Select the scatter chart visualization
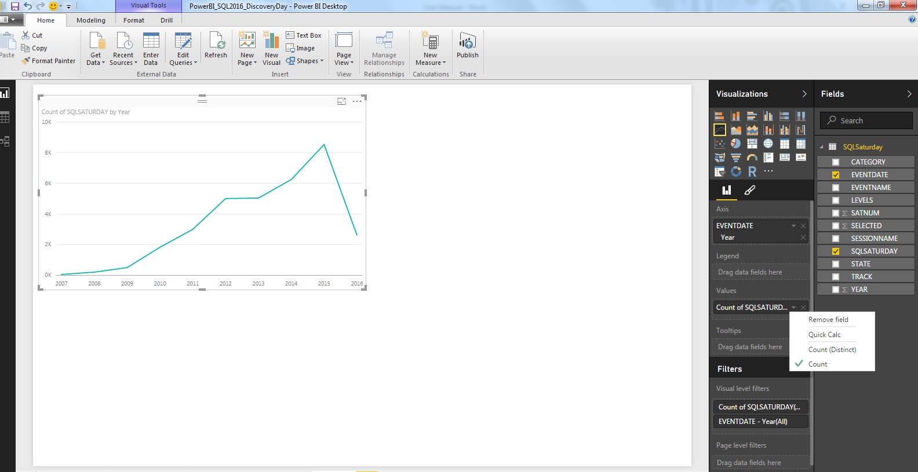The width and height of the screenshot is (918, 472). tap(719, 144)
